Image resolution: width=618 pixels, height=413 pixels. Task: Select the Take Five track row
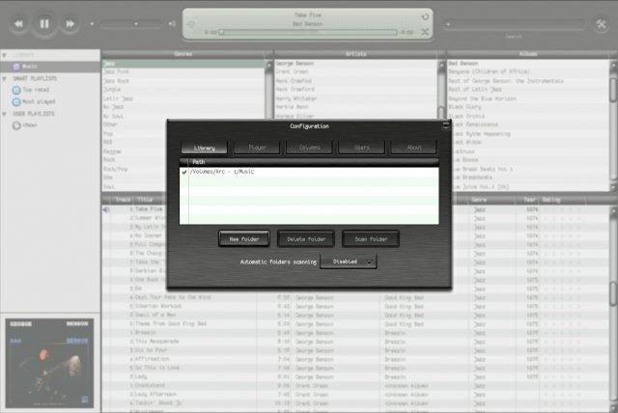click(134, 209)
